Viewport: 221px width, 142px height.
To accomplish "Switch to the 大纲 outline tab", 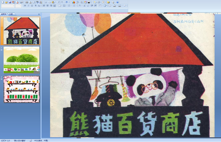I will point(11,14).
